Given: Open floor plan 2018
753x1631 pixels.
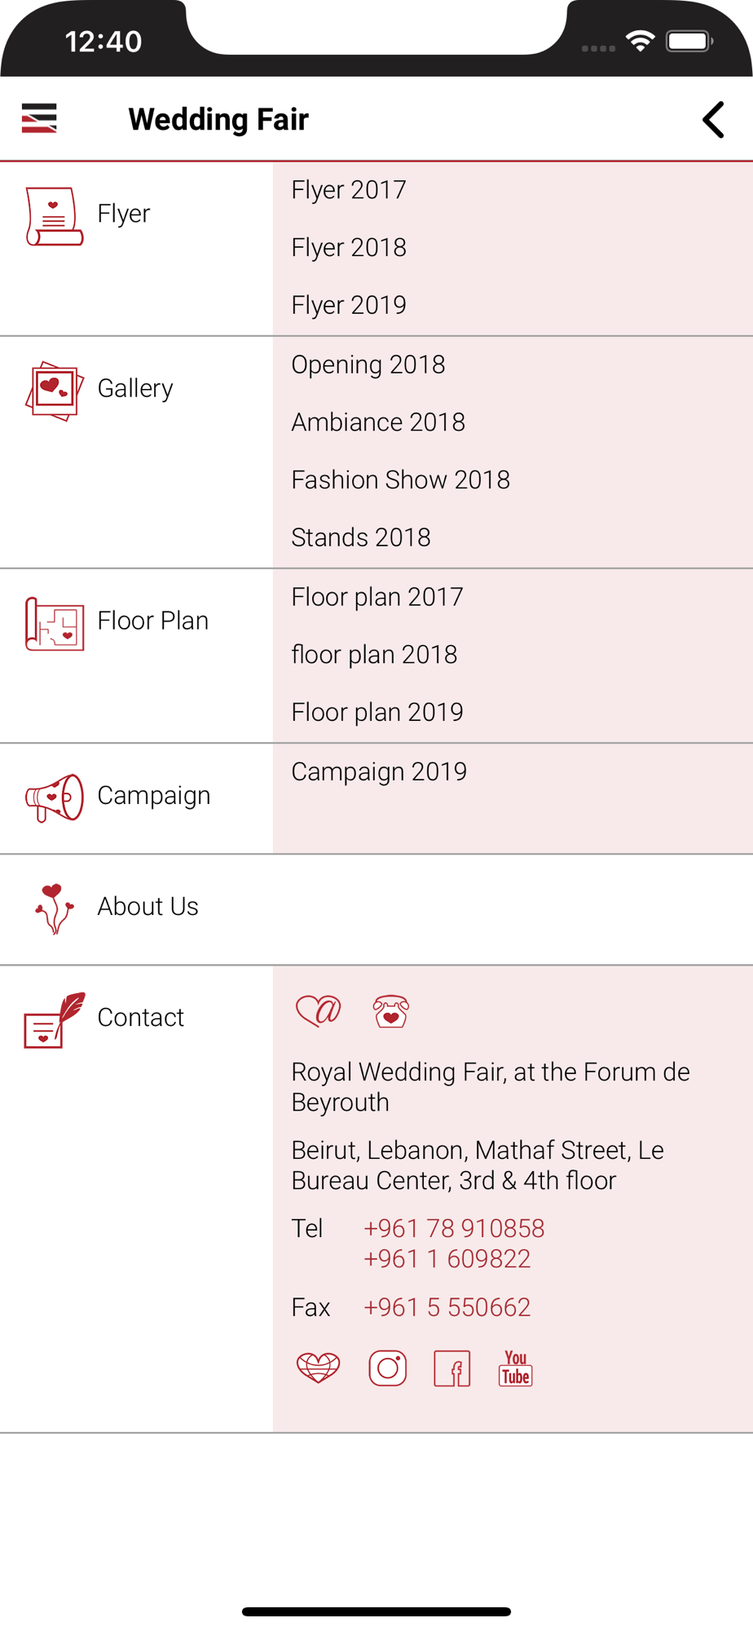Looking at the screenshot, I should [374, 654].
